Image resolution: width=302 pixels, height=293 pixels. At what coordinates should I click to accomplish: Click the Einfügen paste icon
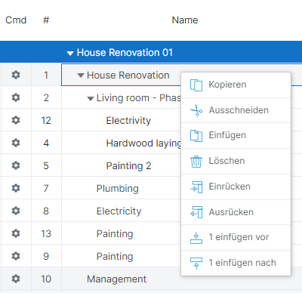point(196,136)
